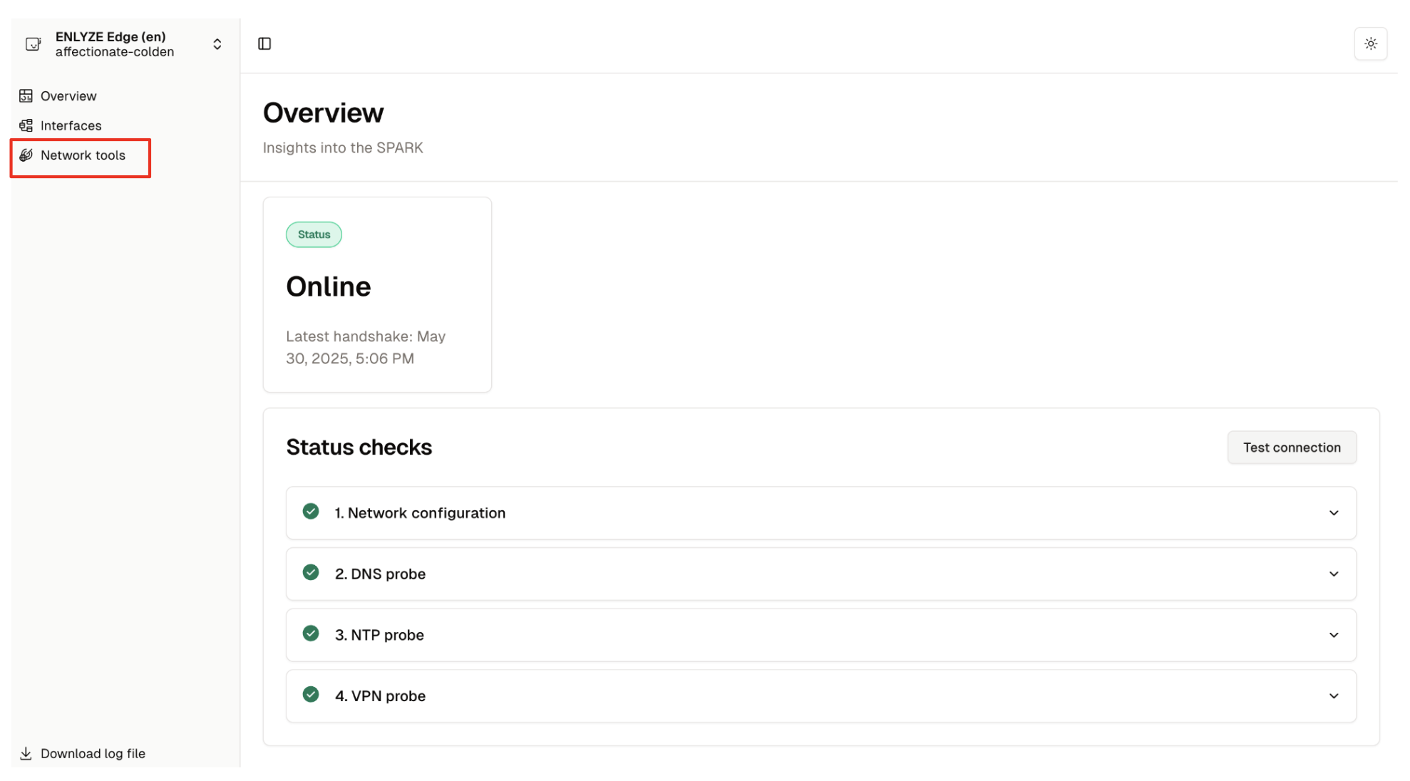Image resolution: width=1410 pixels, height=781 pixels.
Task: Click the Network tools sidebar icon
Action: coord(26,155)
